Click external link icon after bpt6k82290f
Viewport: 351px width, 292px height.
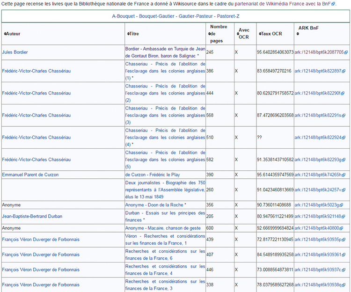coord(343,93)
